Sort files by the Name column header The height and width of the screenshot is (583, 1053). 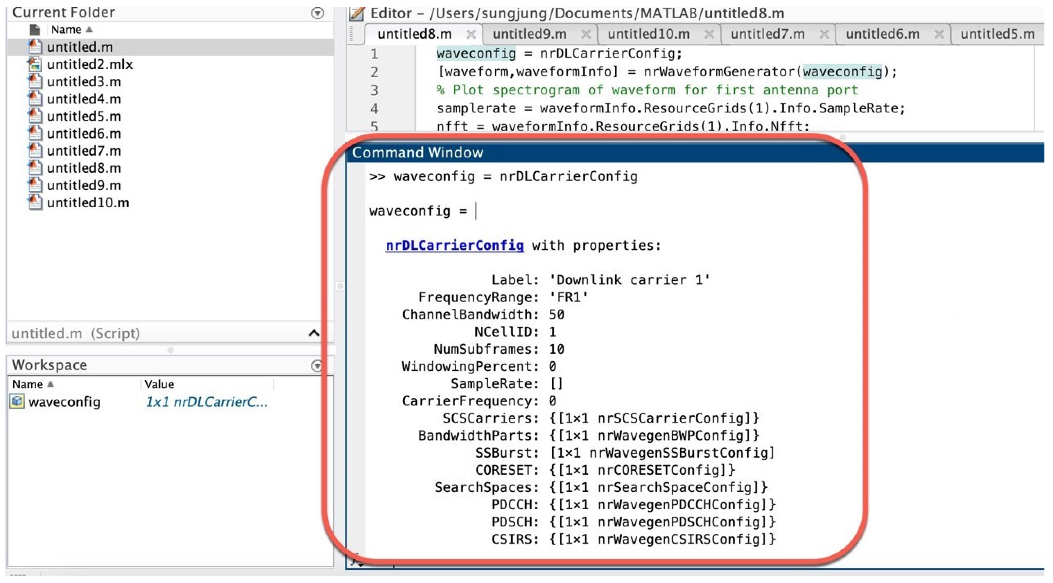click(66, 30)
